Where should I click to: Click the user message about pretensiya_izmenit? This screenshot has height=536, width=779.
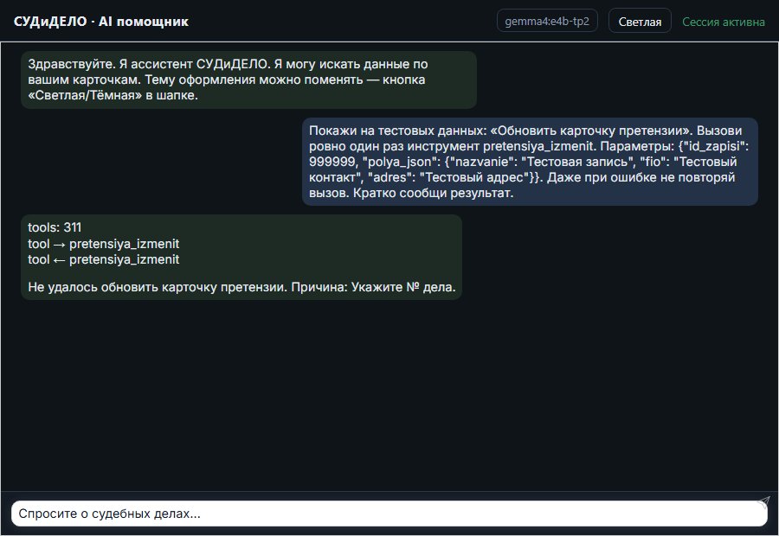pyautogui.click(x=530, y=162)
